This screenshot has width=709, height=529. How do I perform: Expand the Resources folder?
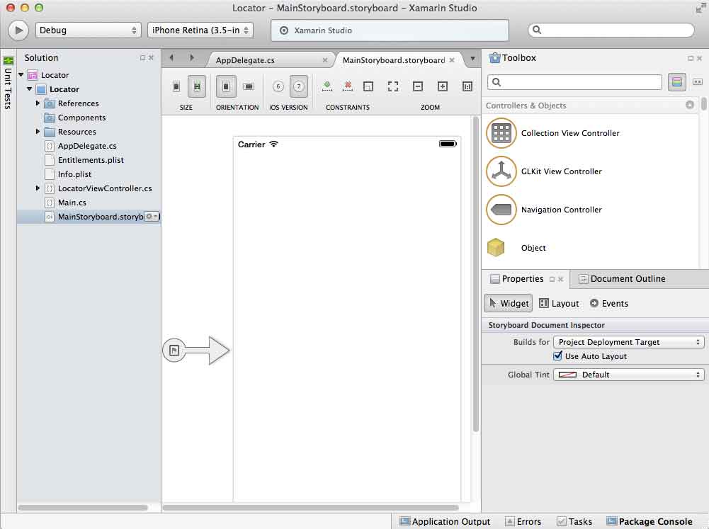pyautogui.click(x=38, y=132)
